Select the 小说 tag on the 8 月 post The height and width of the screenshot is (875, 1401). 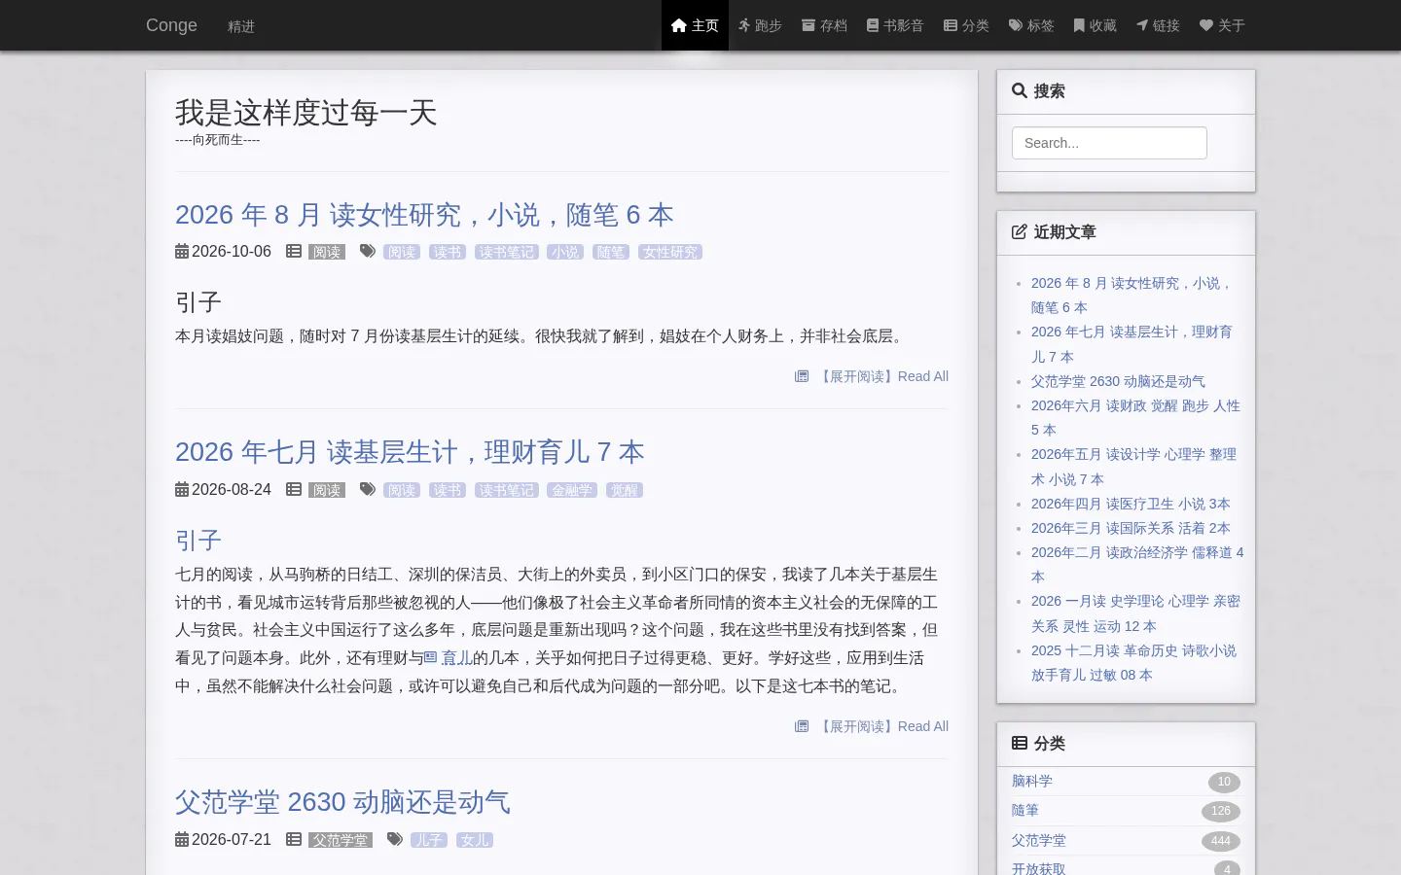[565, 252]
